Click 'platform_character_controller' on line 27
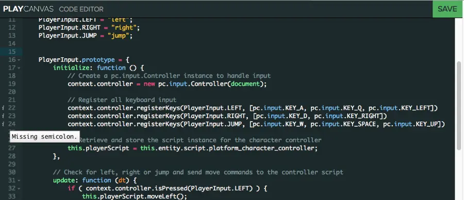 click(261, 148)
